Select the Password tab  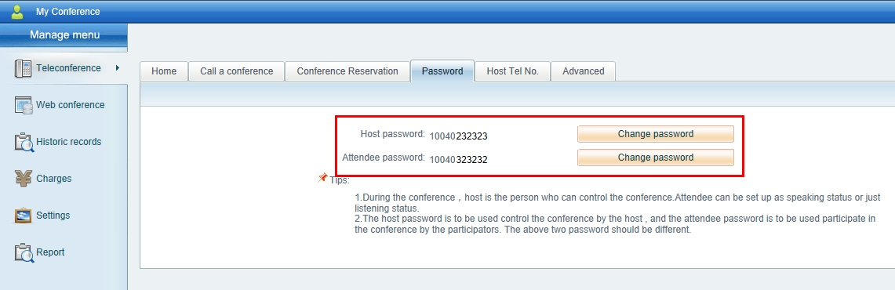click(x=442, y=71)
